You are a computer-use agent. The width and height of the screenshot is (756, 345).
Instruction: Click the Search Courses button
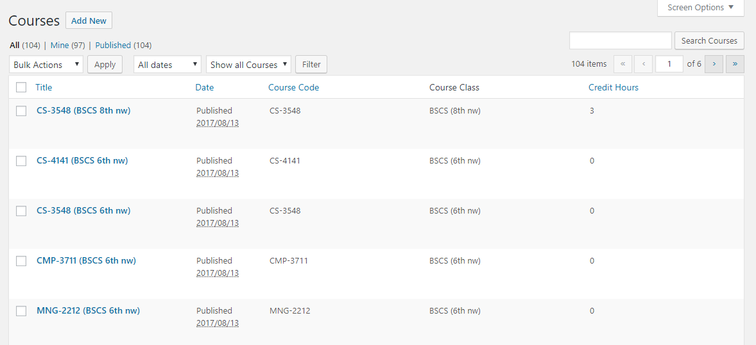pyautogui.click(x=709, y=40)
